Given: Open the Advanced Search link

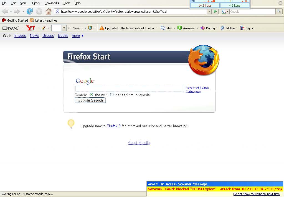Looking at the screenshot, I should click(197, 88).
